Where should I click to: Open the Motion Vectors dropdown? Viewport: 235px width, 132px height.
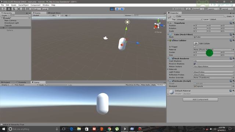click(214, 66)
